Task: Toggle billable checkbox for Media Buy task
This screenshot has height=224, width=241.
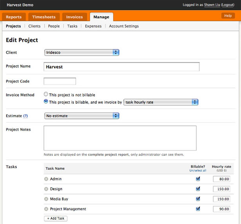Action: tap(198, 199)
